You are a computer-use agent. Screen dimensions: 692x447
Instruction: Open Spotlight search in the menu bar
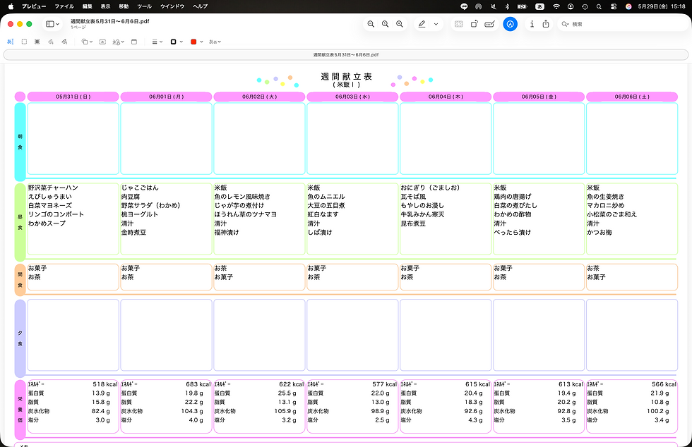tap(599, 6)
